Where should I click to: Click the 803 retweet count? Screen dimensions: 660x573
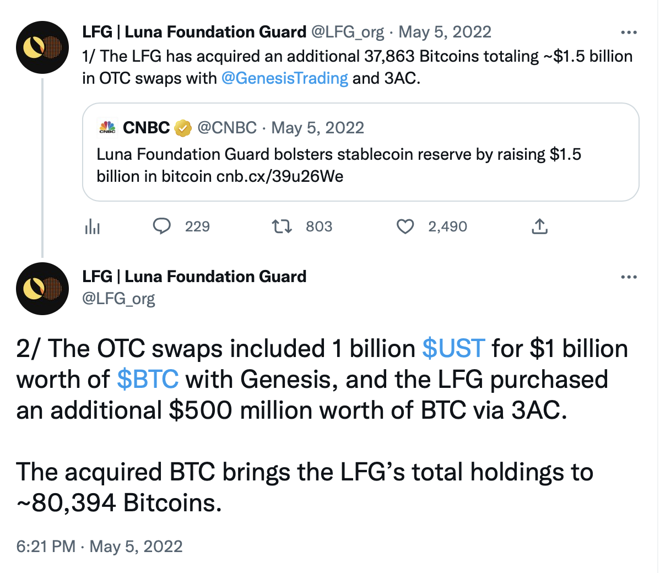(319, 226)
